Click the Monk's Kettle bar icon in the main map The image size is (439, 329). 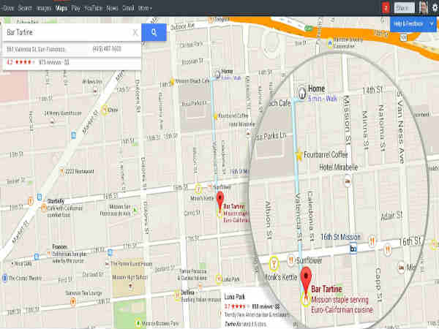pyautogui.click(x=198, y=189)
